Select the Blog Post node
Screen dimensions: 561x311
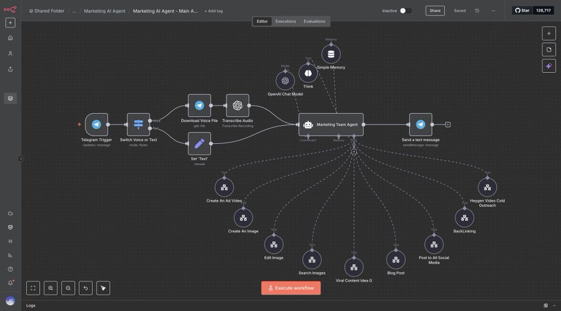[396, 260]
